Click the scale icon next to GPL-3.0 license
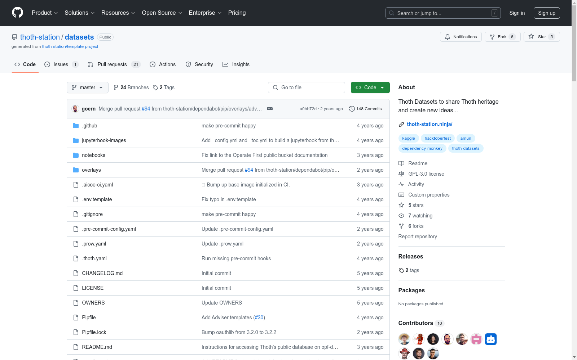Viewport: 577px width, 360px height. 401,174
